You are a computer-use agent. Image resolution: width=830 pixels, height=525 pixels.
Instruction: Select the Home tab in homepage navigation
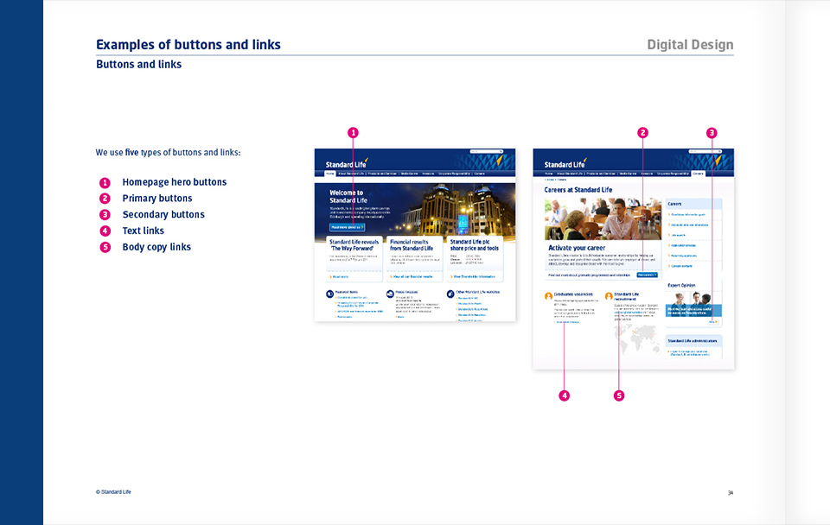[x=329, y=174]
